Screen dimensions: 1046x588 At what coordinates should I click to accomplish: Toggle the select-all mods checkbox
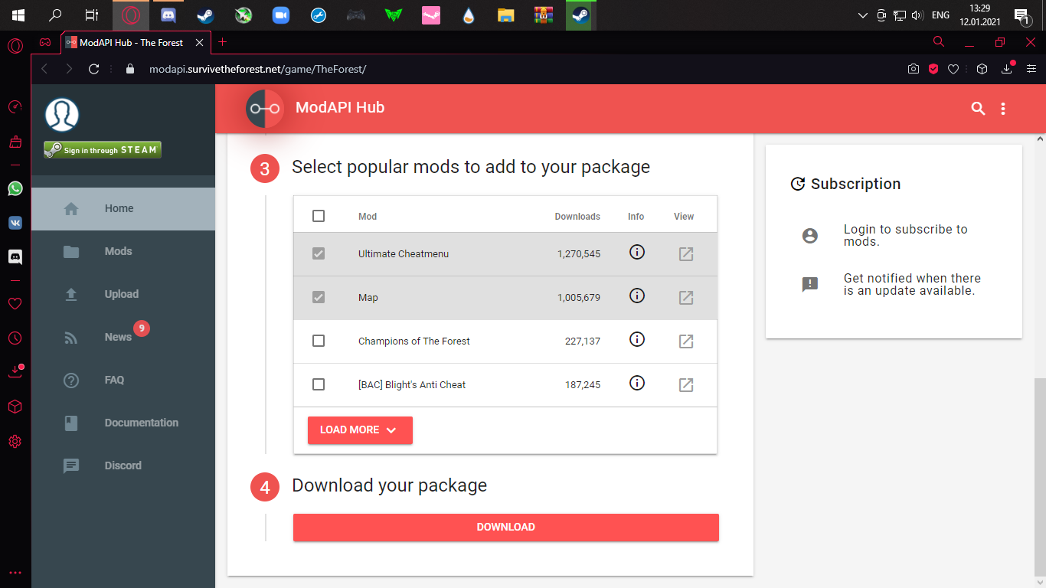(x=319, y=217)
